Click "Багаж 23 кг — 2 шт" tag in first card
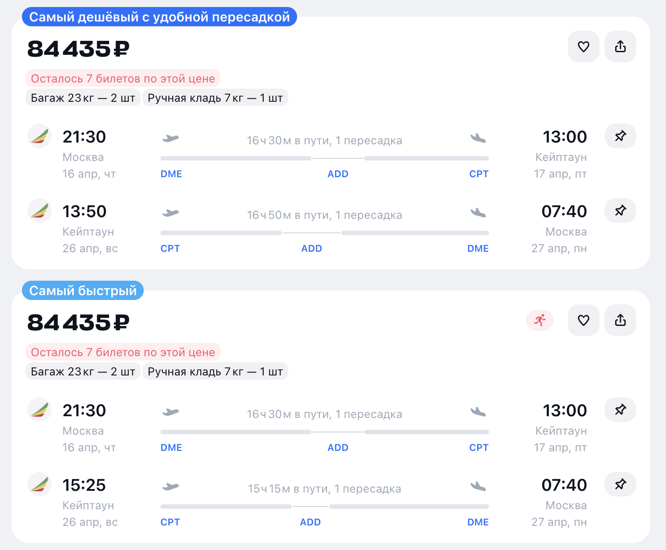Viewport: 666px width, 550px height. tap(83, 98)
